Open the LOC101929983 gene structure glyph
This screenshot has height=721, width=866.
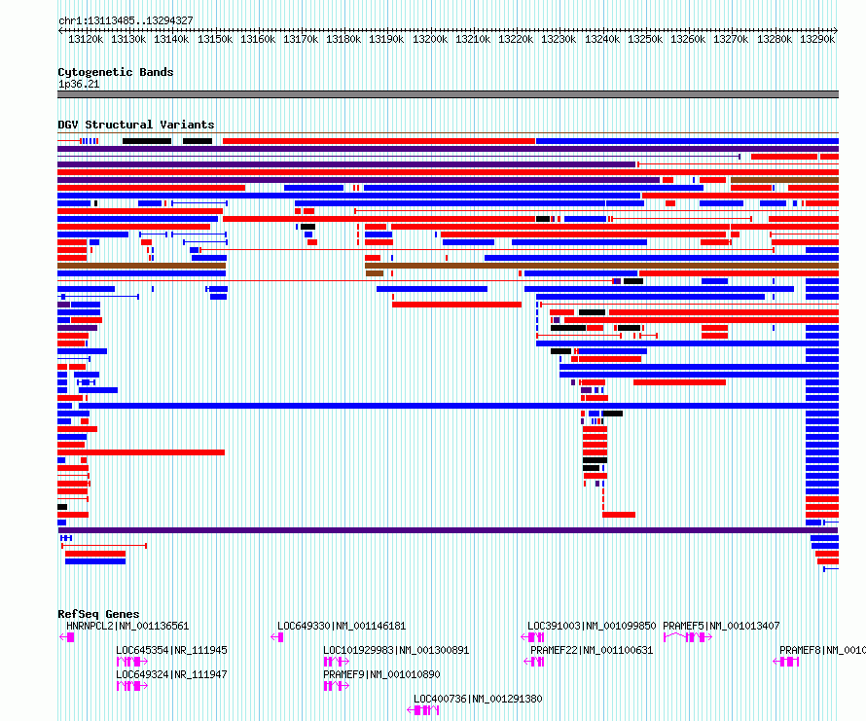(337, 662)
